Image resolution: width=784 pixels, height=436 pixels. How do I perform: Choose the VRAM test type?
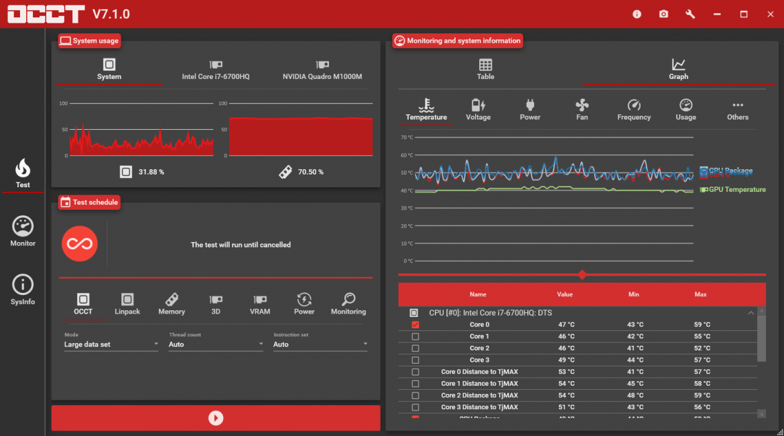(260, 304)
